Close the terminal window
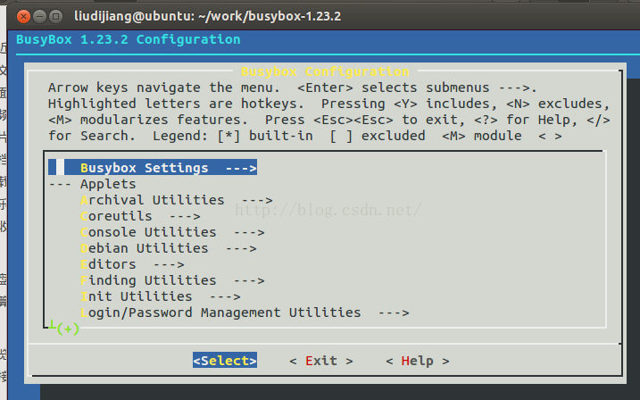The height and width of the screenshot is (400, 640). [x=24, y=16]
